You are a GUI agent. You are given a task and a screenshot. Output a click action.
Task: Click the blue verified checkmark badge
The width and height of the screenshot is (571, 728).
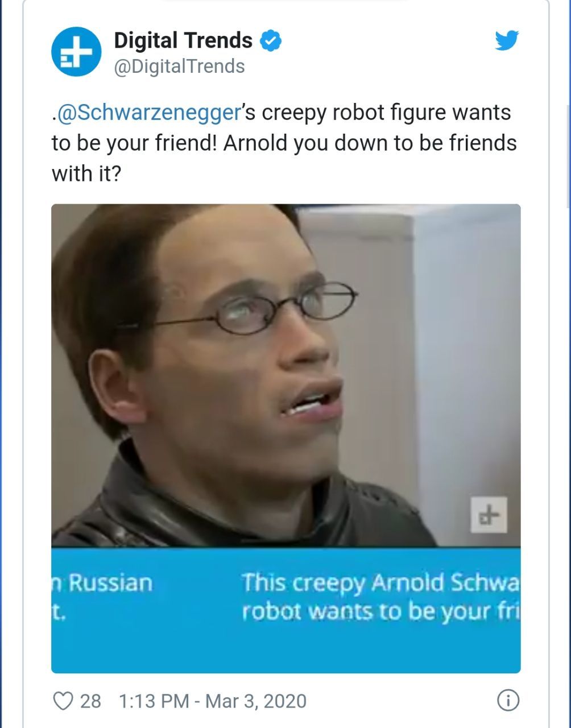(x=271, y=41)
